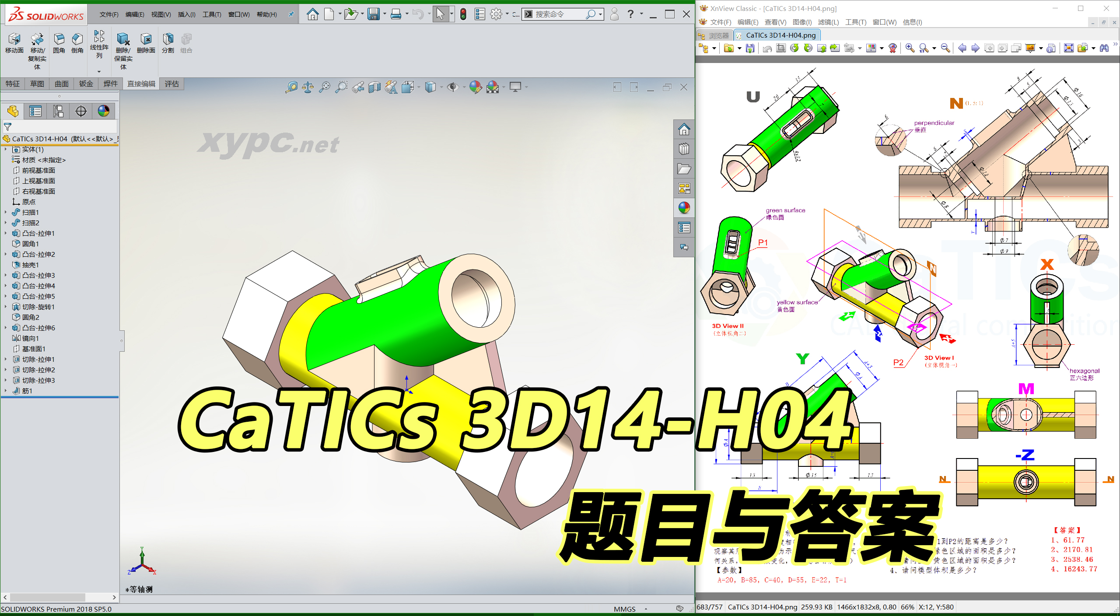1120x616 pixels.
Task: Open XnView 图像(I) menu
Action: click(802, 22)
